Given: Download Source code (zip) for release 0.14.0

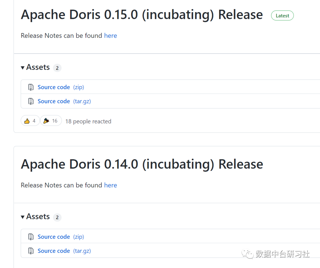Looking at the screenshot, I should tap(61, 237).
